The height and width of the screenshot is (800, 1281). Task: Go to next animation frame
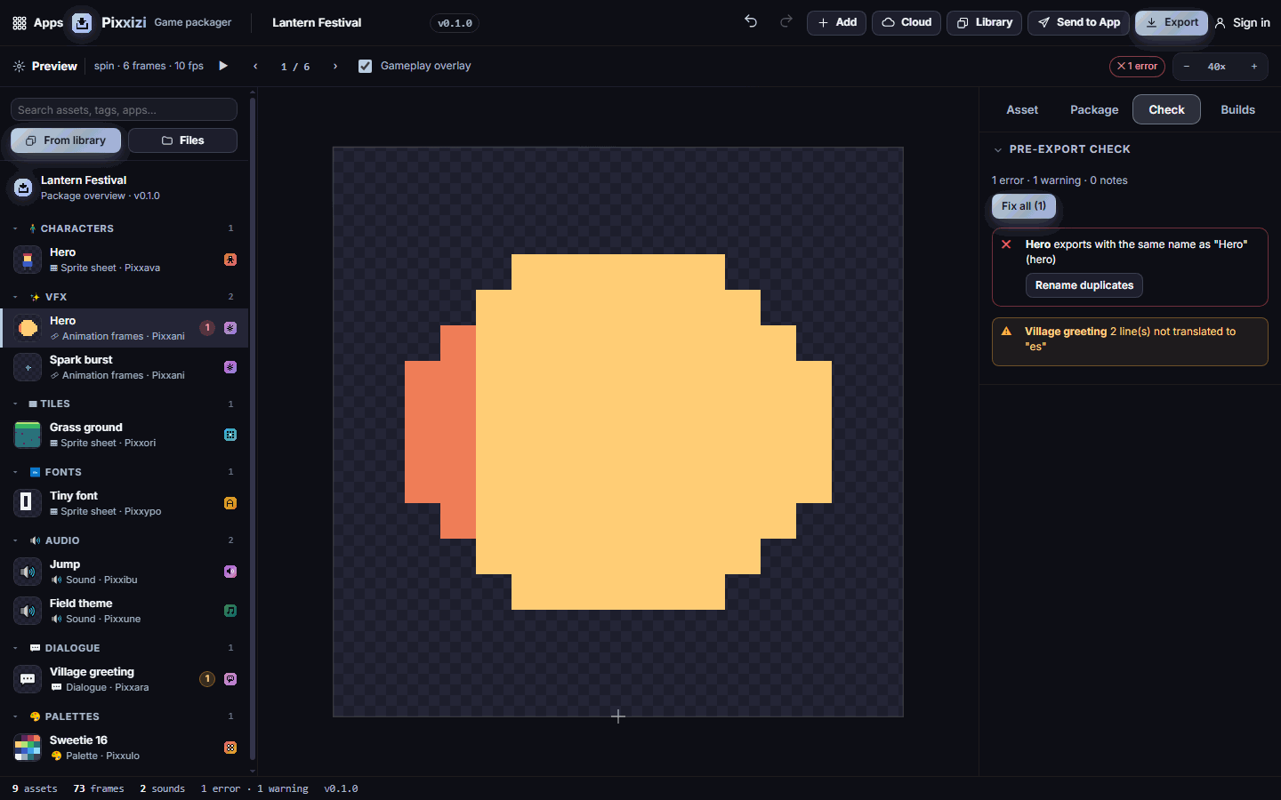(x=335, y=67)
